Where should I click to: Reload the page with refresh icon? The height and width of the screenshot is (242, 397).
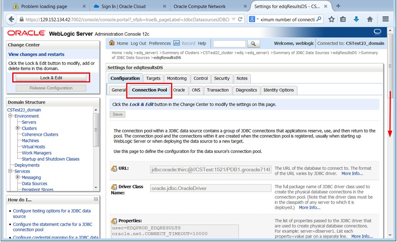click(240, 19)
